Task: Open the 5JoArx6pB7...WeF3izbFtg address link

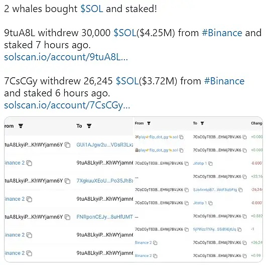Action: coord(215,190)
